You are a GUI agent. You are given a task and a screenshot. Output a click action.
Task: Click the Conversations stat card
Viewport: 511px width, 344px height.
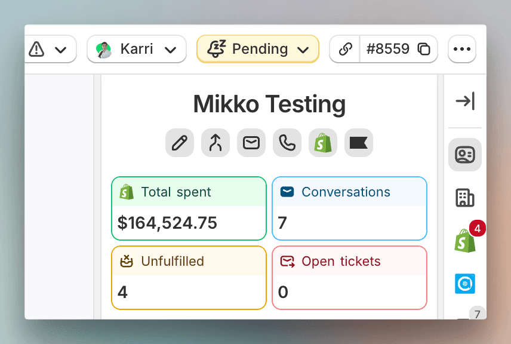349,208
